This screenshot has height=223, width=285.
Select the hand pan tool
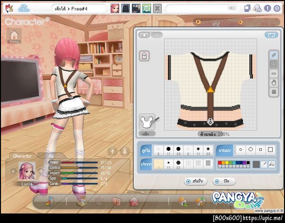[x=274, y=83]
